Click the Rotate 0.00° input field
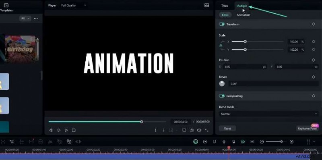The width and height of the screenshot is (322, 160). click(274, 84)
